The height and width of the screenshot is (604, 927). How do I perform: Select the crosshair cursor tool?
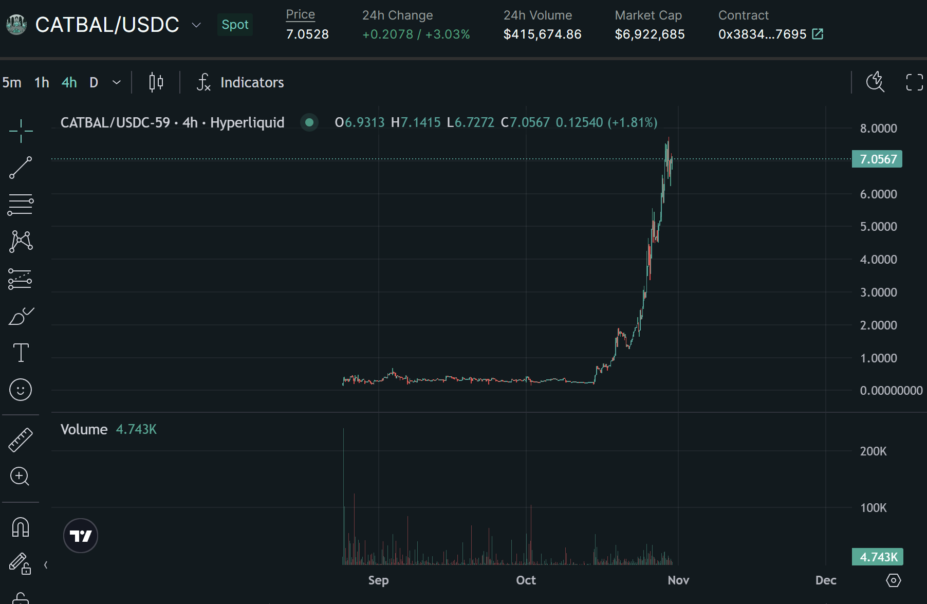(21, 131)
